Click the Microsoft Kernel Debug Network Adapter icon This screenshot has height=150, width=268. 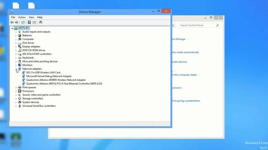coord(23,76)
